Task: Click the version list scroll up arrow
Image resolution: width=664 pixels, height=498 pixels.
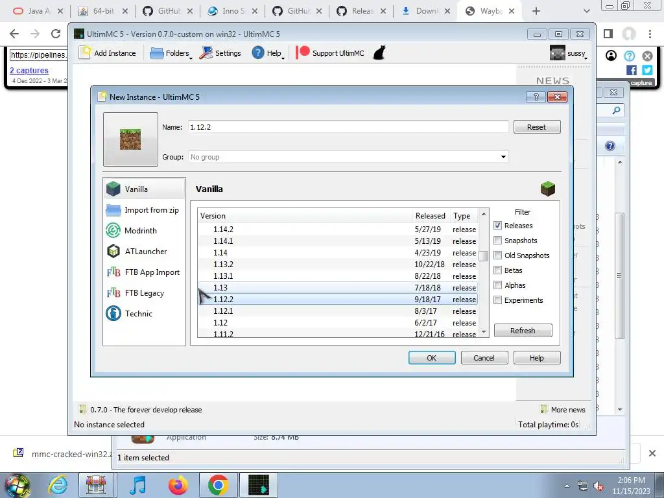Action: [x=484, y=214]
